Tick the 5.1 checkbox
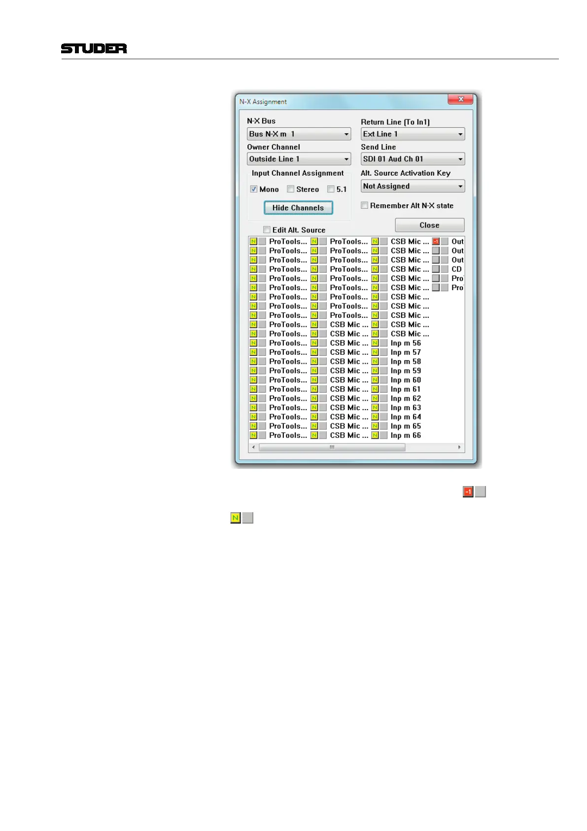The width and height of the screenshot is (587, 831). click(x=331, y=189)
